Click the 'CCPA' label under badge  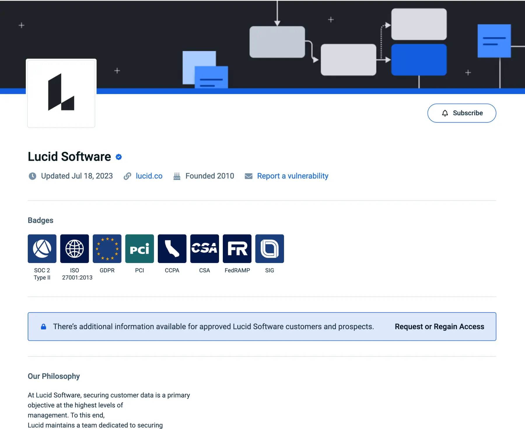tap(172, 270)
